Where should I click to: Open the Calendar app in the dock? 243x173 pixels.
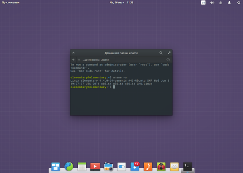tap(82, 166)
